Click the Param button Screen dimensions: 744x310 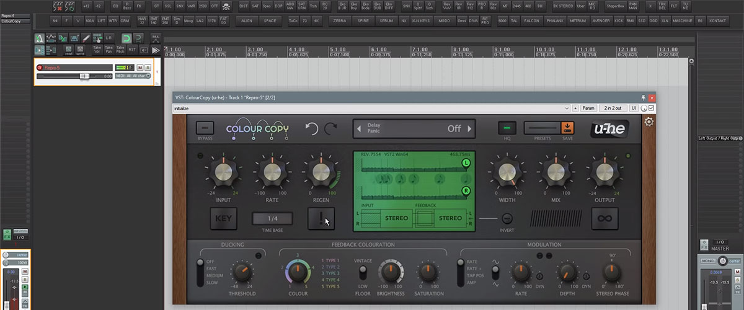pos(588,108)
